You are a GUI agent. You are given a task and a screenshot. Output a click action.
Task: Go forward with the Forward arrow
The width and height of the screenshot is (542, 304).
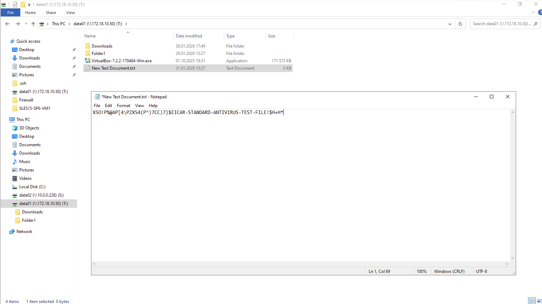[18, 24]
